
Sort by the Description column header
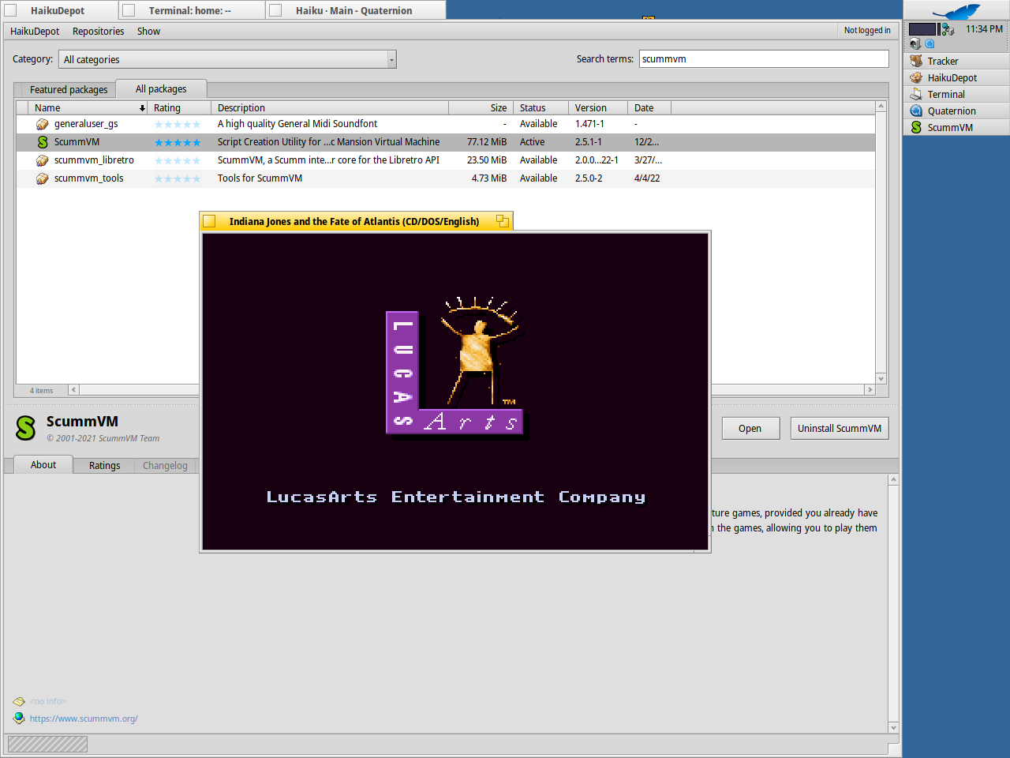pos(330,108)
